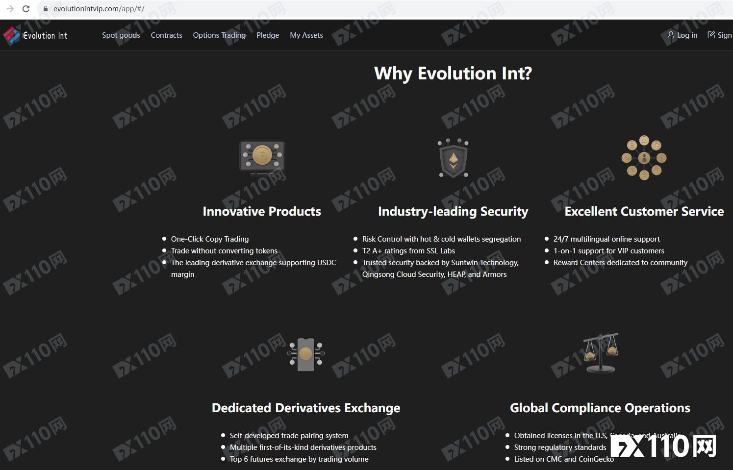This screenshot has width=733, height=470.
Task: Click the leading derivative exchange supporting USDC text
Action: click(x=253, y=268)
